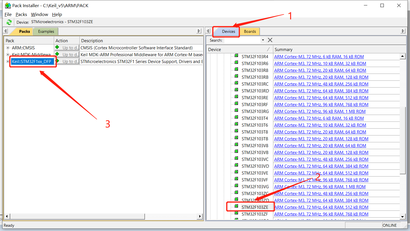This screenshot has width=410, height=231.
Task: Click left arrow of the Devices tab strip
Action: 208,31
